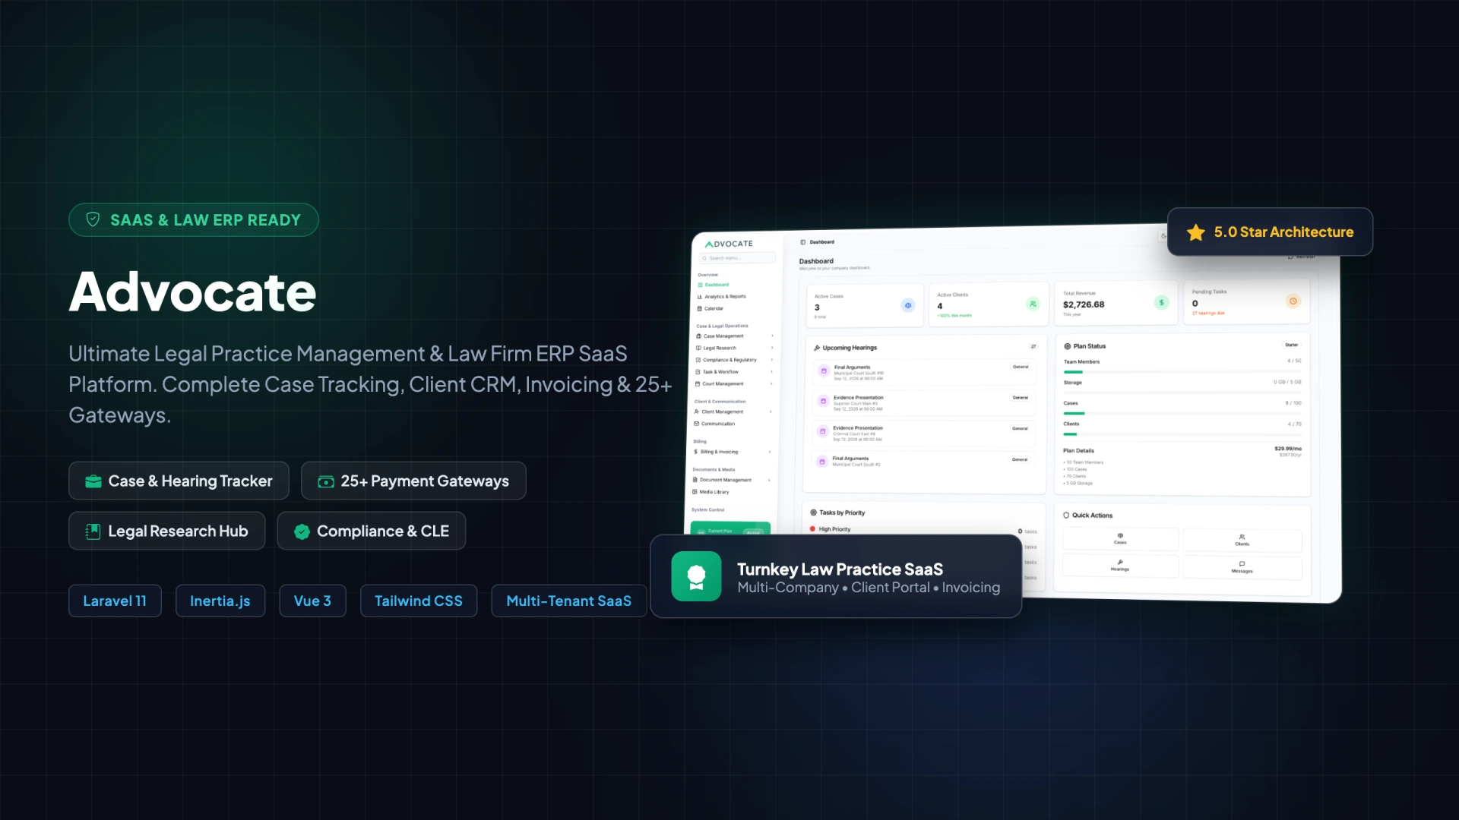Click the target icon beside Plan Status
The height and width of the screenshot is (820, 1459).
(1067, 346)
